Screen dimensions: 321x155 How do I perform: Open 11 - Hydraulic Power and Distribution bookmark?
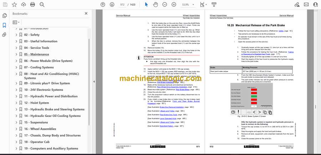(51, 96)
